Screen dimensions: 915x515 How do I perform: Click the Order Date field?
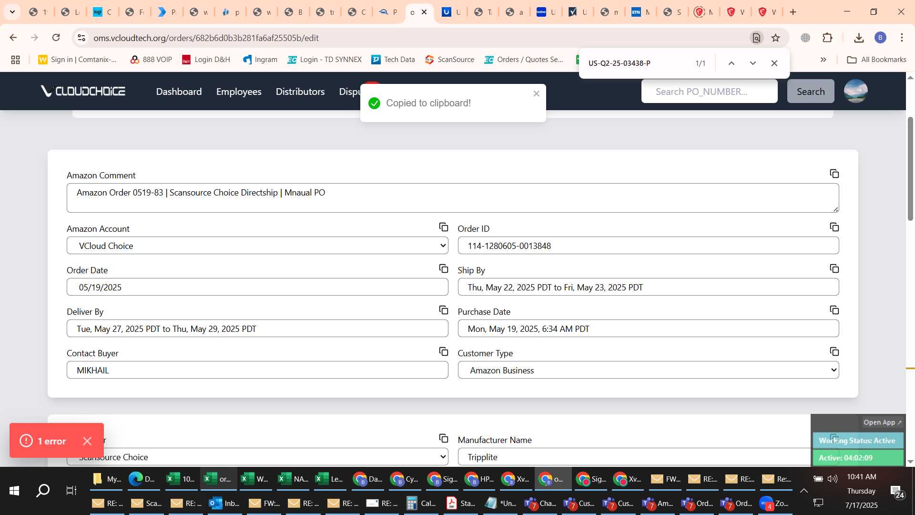pos(257,287)
